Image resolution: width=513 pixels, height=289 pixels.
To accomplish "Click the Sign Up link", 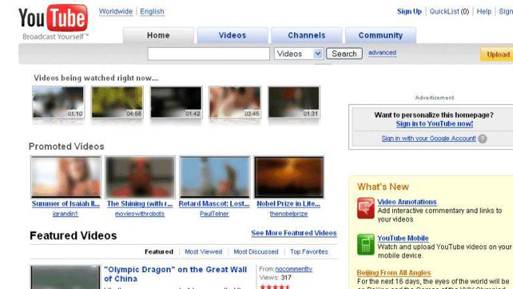I will 409,12.
